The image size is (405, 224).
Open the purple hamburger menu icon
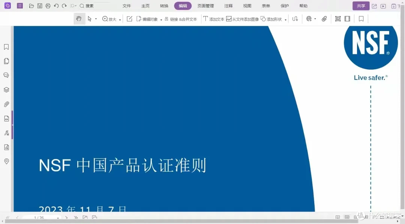pyautogui.click(x=20, y=6)
